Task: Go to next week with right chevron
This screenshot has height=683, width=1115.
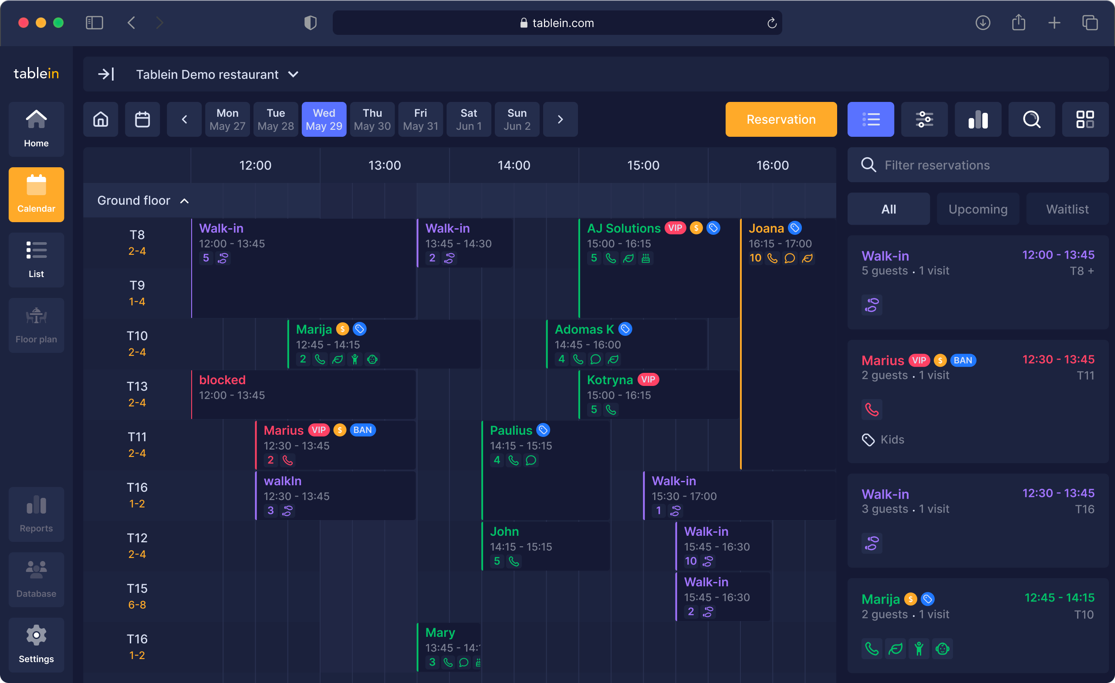Action: coord(560,119)
